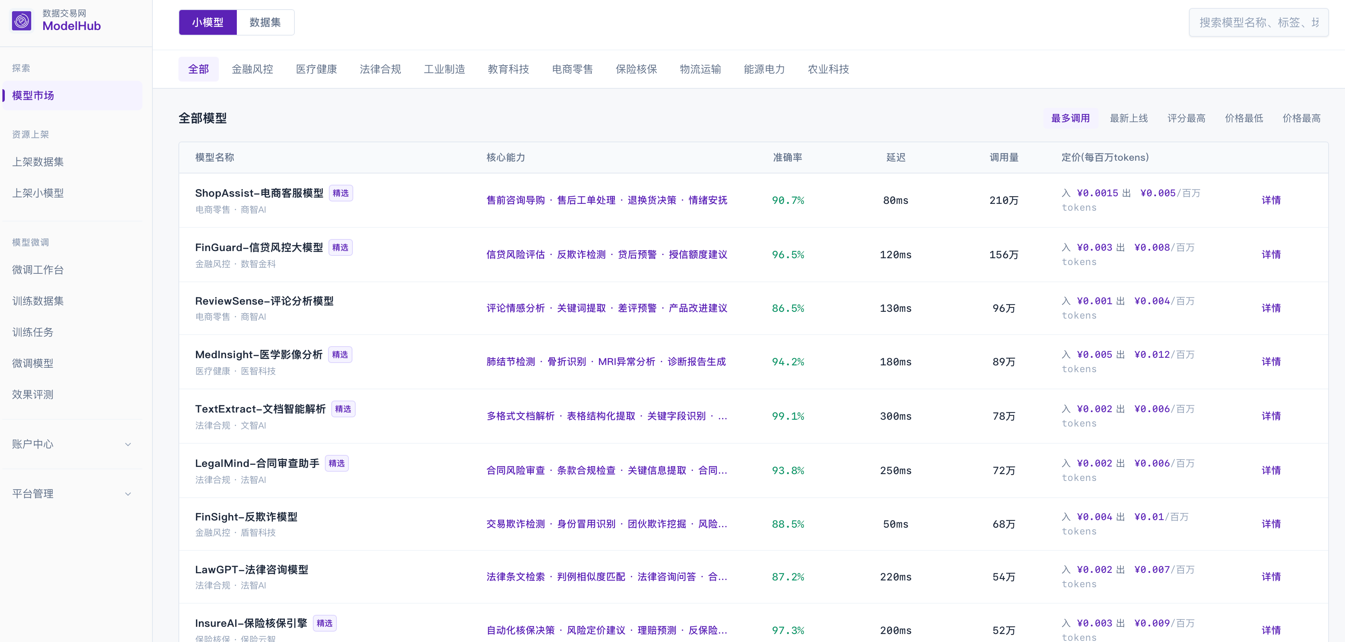
Task: Focus the 搜索模型名称 search field
Action: (x=1258, y=22)
